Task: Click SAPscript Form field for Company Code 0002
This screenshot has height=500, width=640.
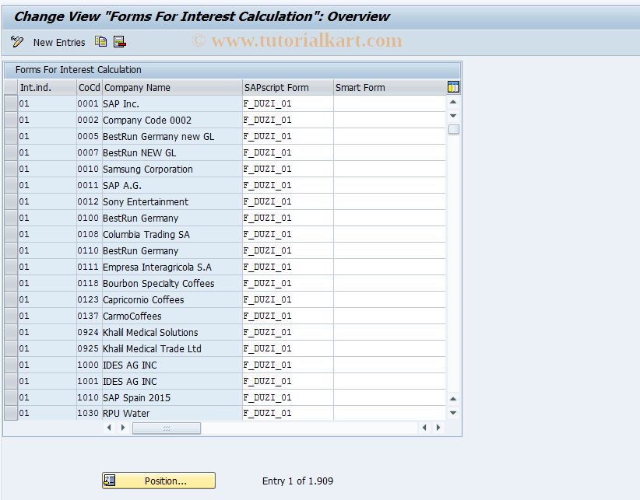Action: click(x=288, y=120)
